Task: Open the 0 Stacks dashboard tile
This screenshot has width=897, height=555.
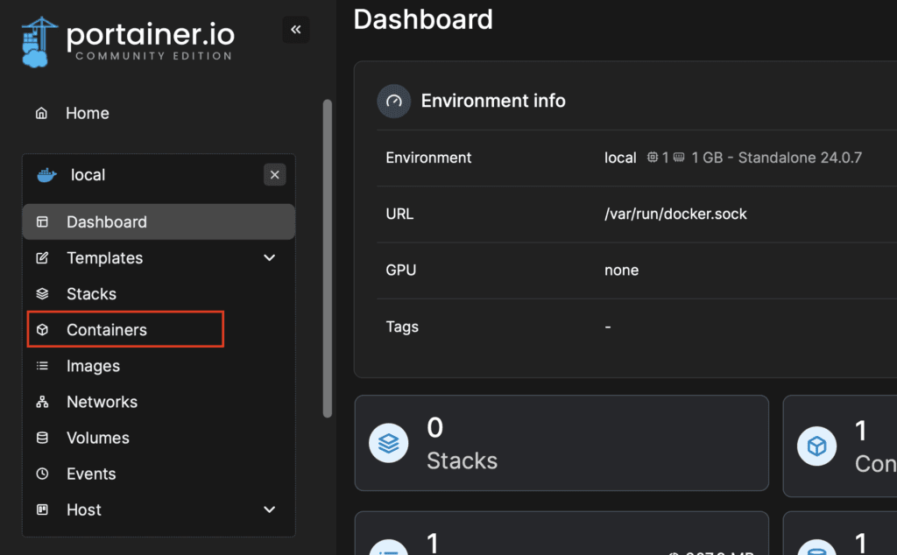Action: click(561, 443)
